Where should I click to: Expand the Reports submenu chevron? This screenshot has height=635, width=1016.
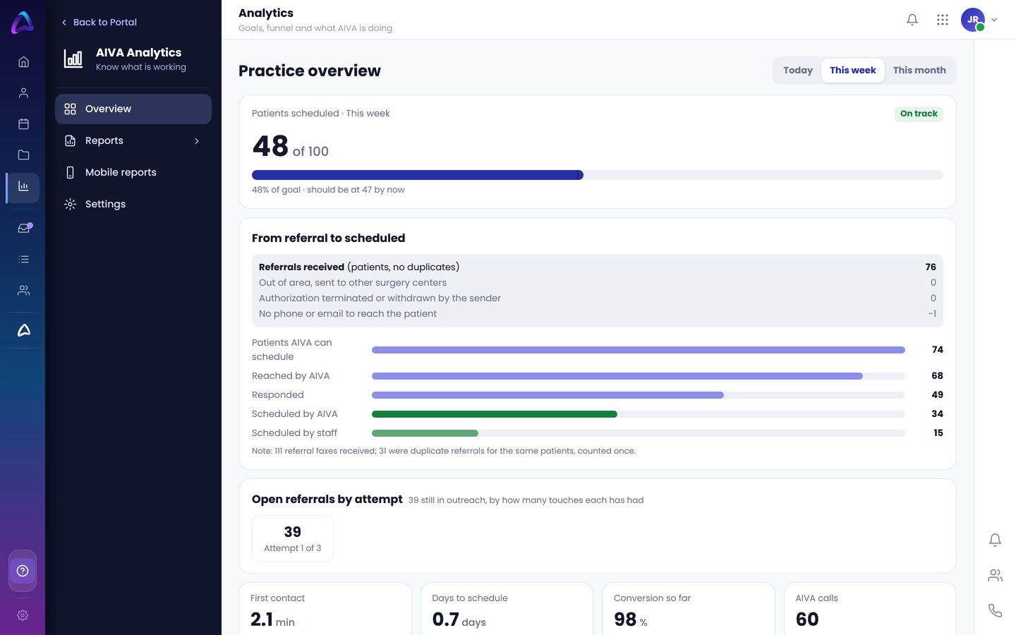(197, 141)
